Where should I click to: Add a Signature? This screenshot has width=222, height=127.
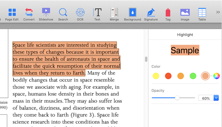pos(151,15)
